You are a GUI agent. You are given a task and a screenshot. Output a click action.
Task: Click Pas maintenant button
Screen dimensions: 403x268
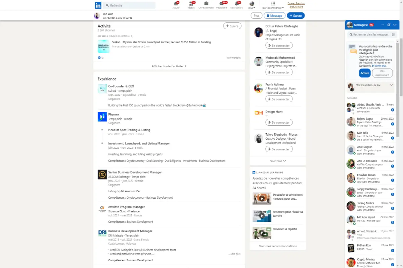point(382,73)
